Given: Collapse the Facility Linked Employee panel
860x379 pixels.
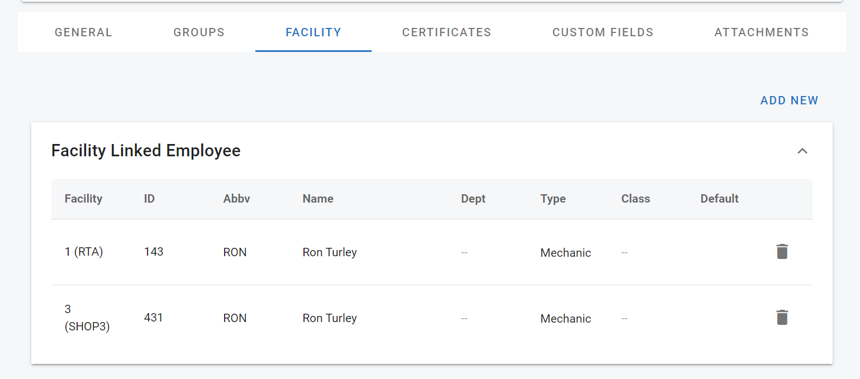Looking at the screenshot, I should [802, 151].
